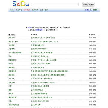Click the 热门小说 column header
The height and width of the screenshot is (108, 108).
click(x=12, y=35)
